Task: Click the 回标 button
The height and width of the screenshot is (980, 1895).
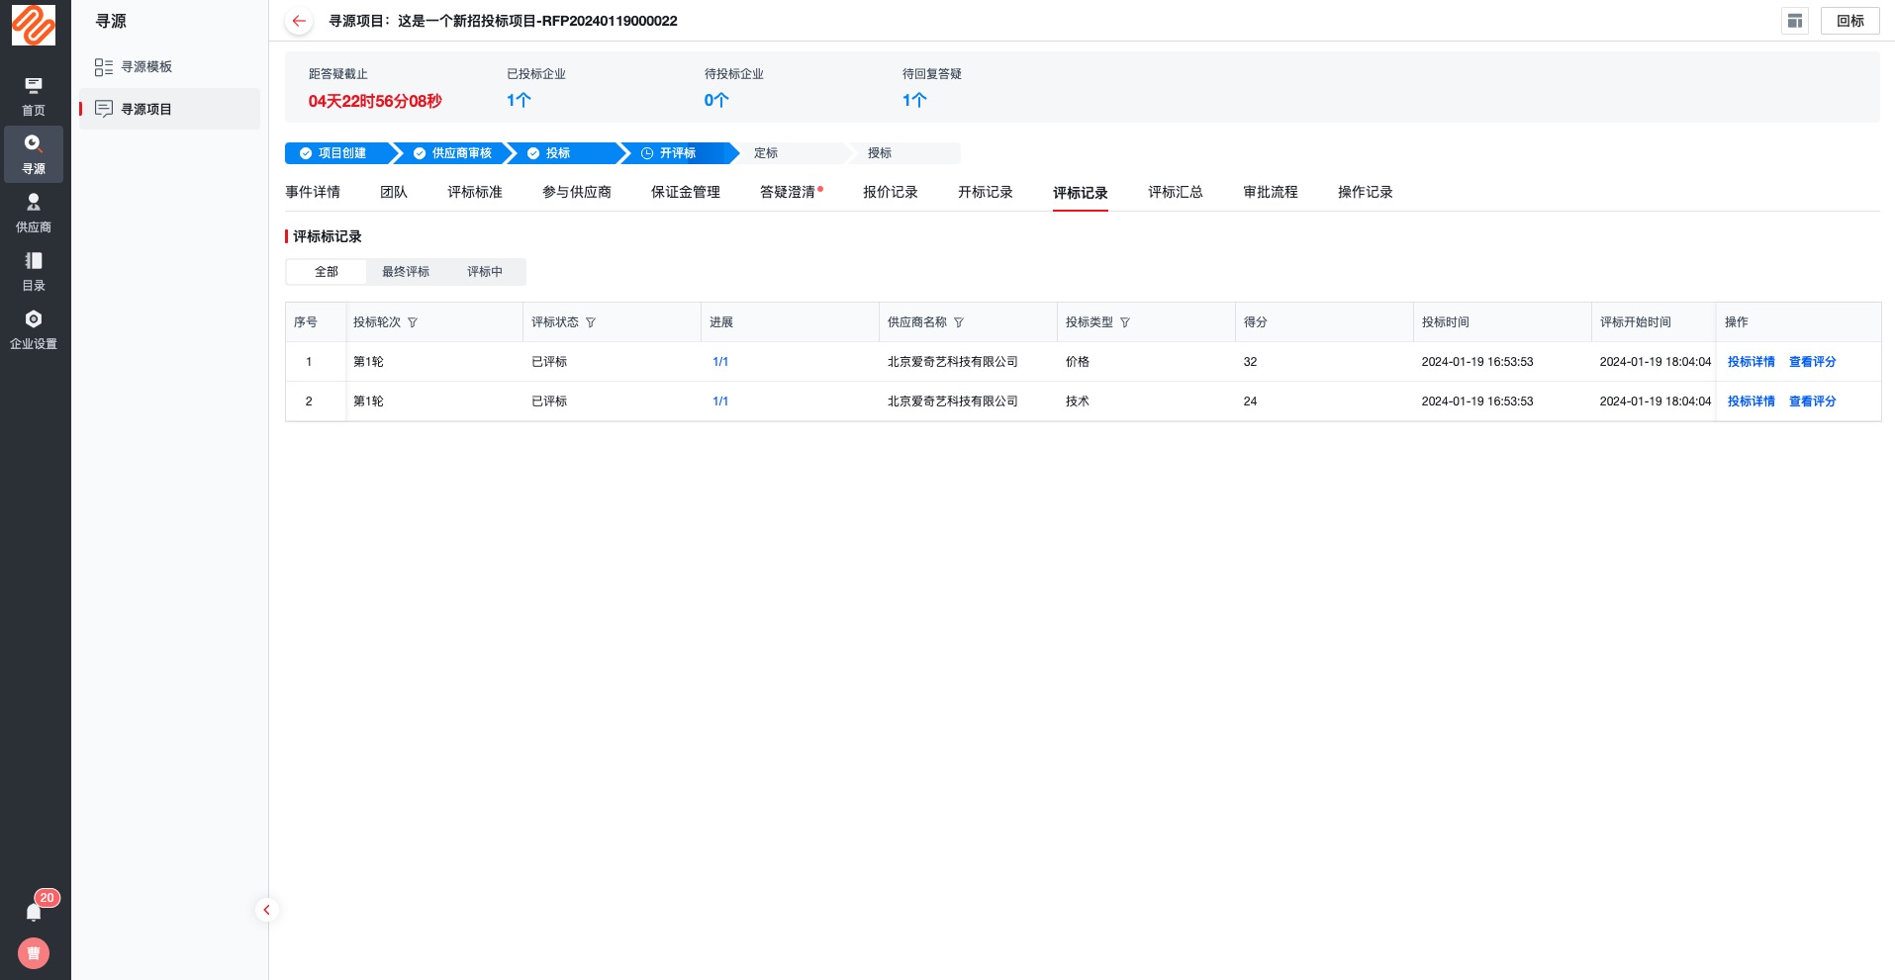Action: (1850, 21)
